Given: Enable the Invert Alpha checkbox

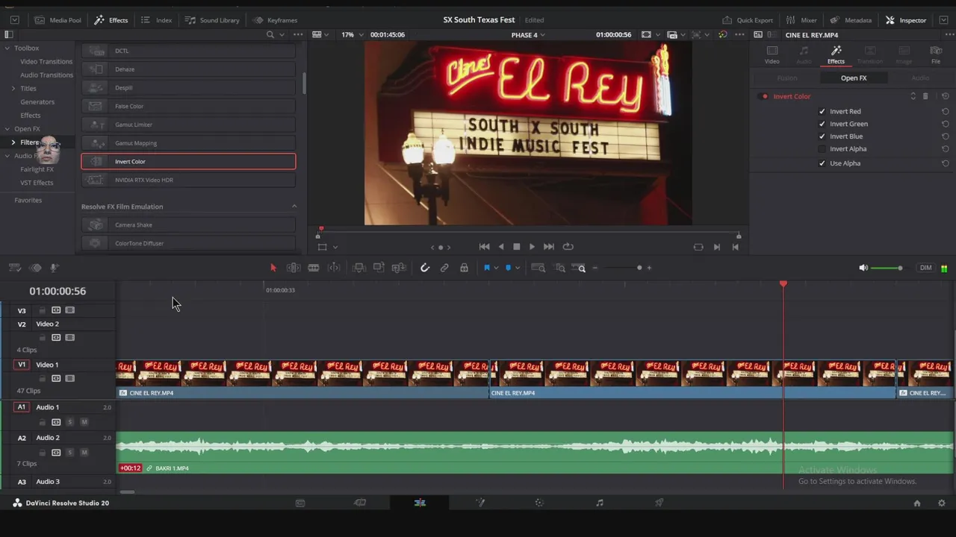Looking at the screenshot, I should click(822, 149).
